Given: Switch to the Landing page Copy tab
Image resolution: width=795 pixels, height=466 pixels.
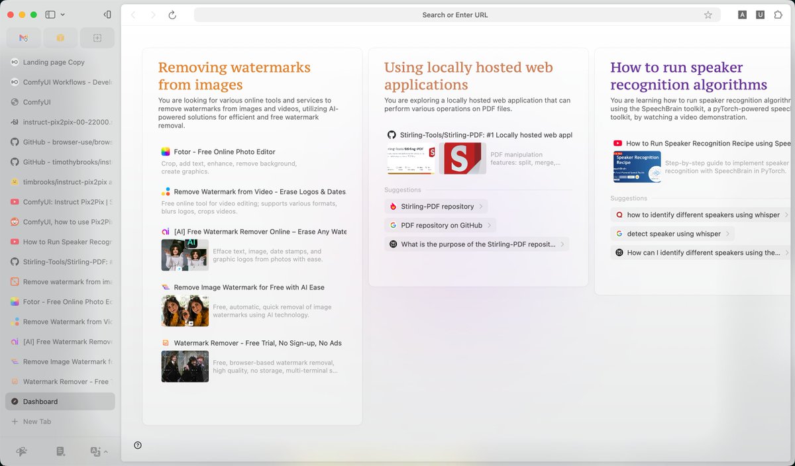Looking at the screenshot, I should [60, 62].
